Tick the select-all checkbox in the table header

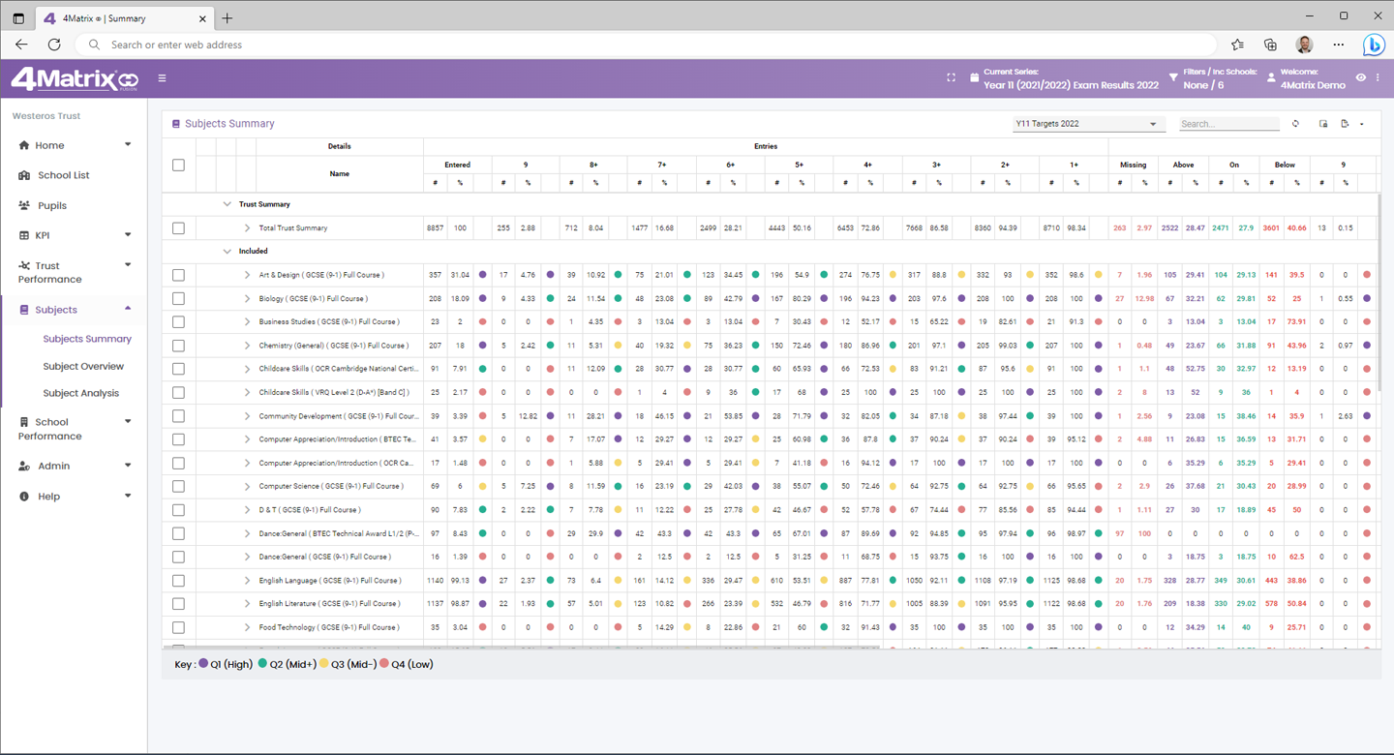tap(178, 166)
